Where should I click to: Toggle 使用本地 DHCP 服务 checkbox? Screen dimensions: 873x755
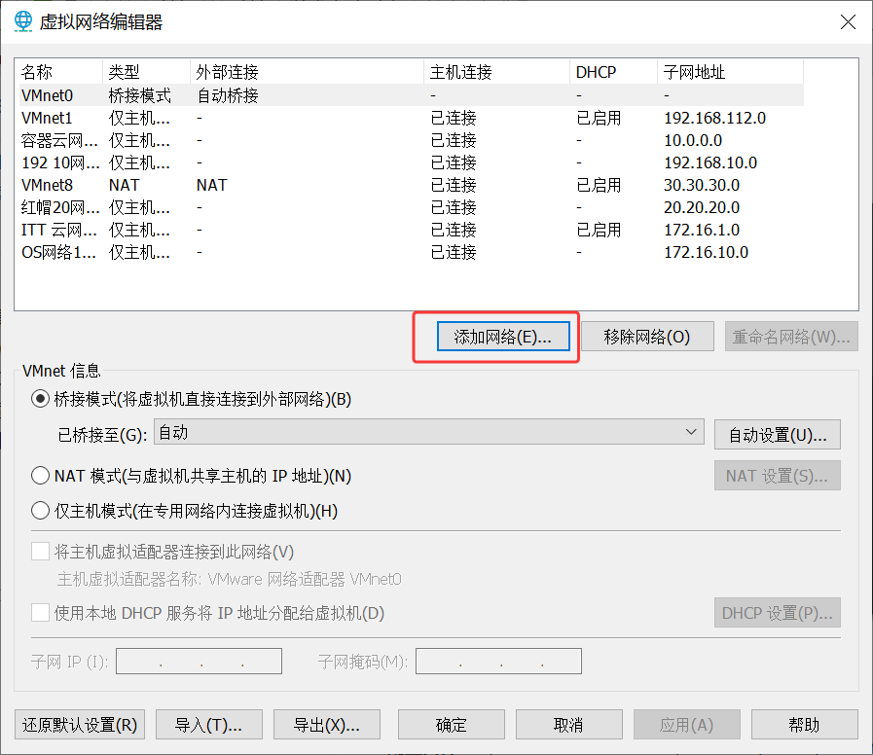[40, 613]
